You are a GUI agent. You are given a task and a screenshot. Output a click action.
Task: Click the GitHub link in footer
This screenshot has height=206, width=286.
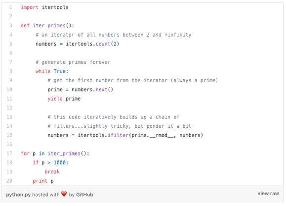click(x=84, y=195)
